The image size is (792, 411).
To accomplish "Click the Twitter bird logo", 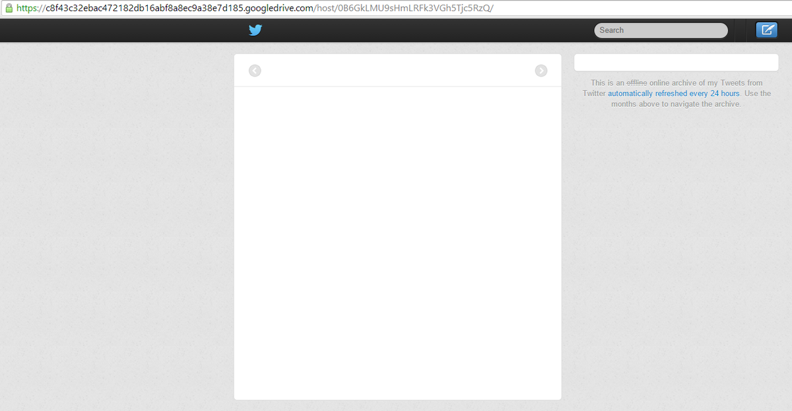I will (255, 30).
